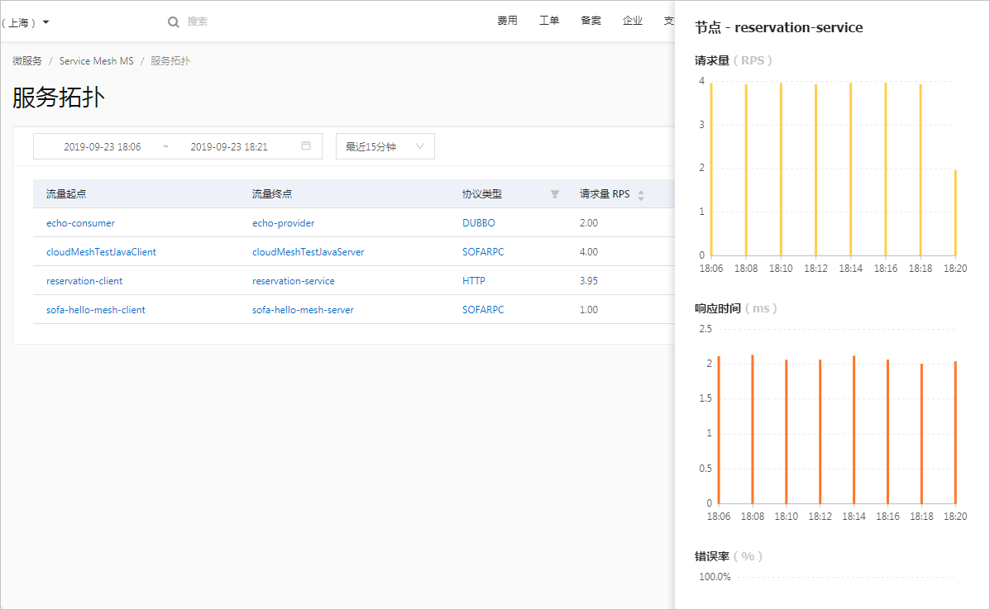Go to Service Mesh MS breadcrumb
Viewport: 990px width, 610px height.
tap(97, 61)
